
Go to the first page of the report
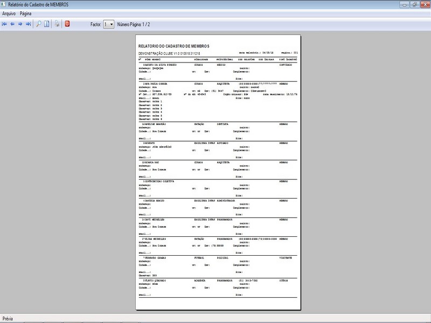[x=4, y=24]
